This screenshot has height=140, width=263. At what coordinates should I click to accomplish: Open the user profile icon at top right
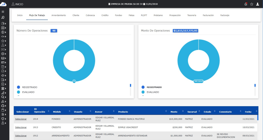click(x=258, y=4)
